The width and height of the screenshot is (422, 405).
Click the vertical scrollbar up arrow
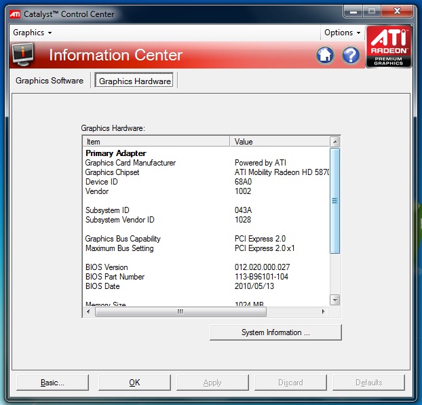pyautogui.click(x=334, y=142)
